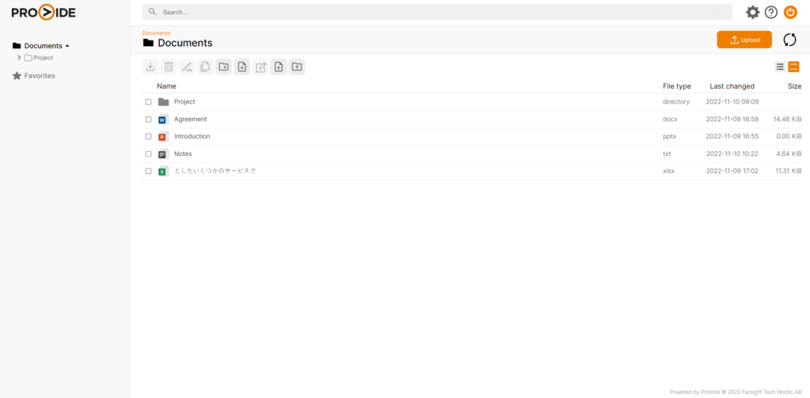This screenshot has width=810, height=398.
Task: Click the upload folder icon in toolbar
Action: point(297,66)
